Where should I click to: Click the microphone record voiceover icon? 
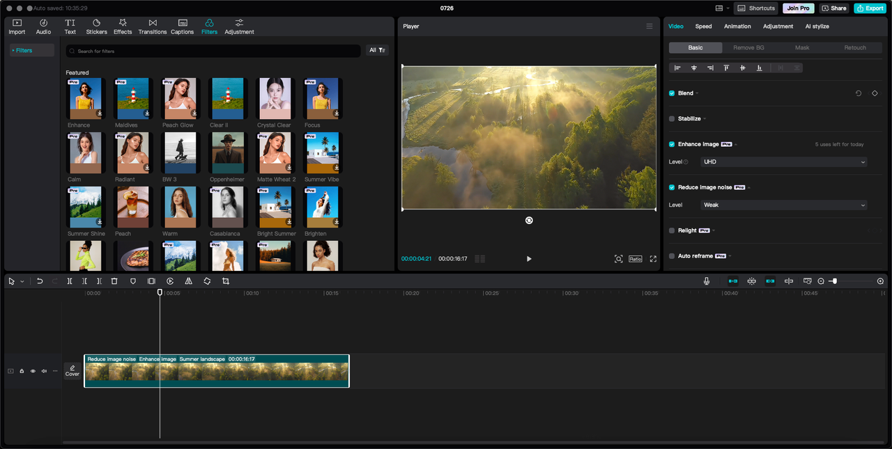707,281
